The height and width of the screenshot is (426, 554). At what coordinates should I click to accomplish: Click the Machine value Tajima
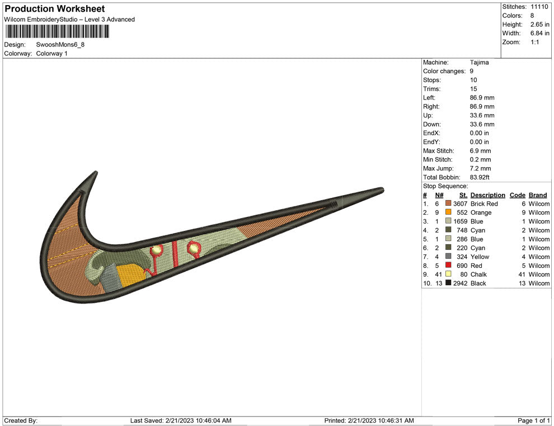(x=479, y=62)
